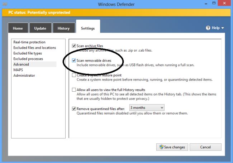
Task: Open Administrator settings category
Action: click(24, 76)
